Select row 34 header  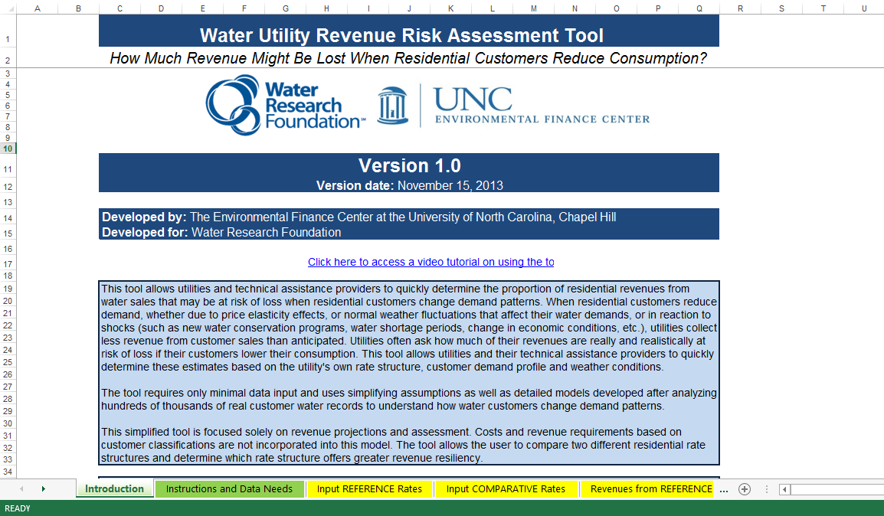pyautogui.click(x=8, y=472)
